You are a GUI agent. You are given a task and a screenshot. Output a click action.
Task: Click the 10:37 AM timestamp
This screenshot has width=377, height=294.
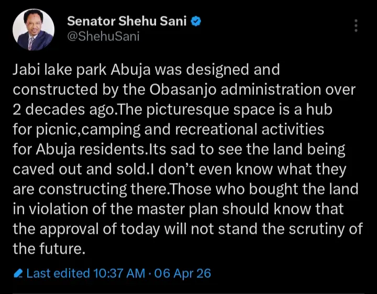(120, 273)
